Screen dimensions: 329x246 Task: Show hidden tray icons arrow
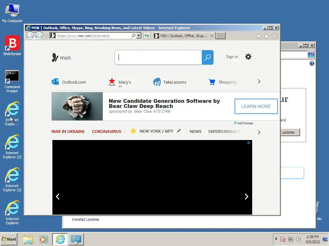(x=276, y=239)
